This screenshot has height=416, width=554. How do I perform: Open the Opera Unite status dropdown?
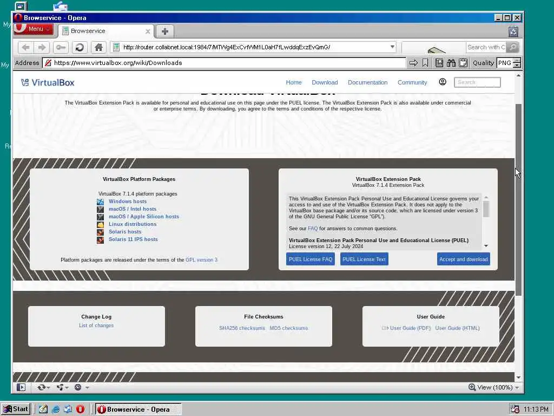[62, 387]
